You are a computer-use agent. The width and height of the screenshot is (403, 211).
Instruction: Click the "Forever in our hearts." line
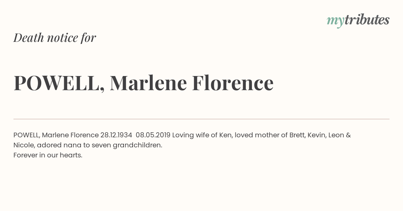tap(48, 155)
